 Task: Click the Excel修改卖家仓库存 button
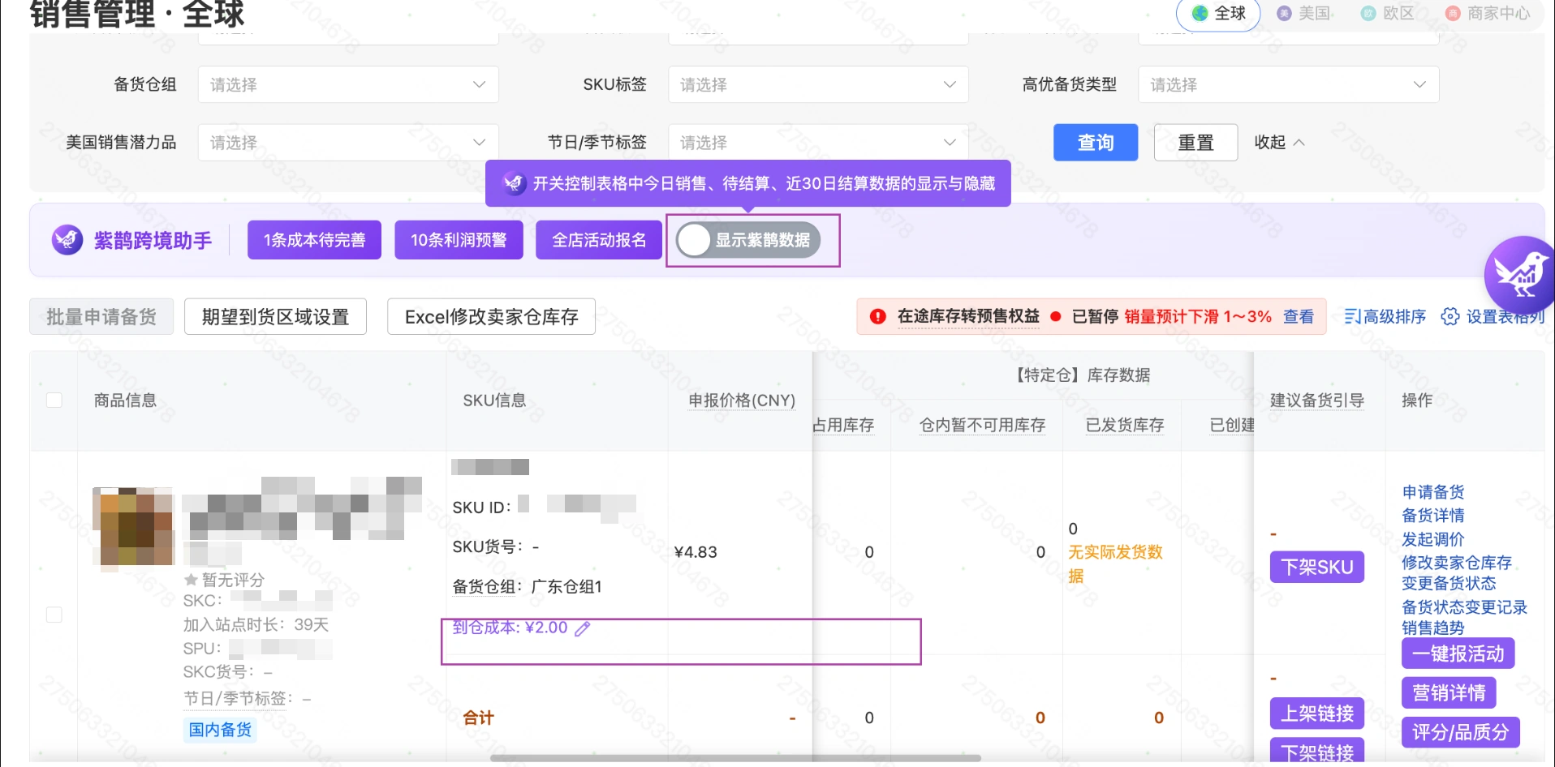491,317
